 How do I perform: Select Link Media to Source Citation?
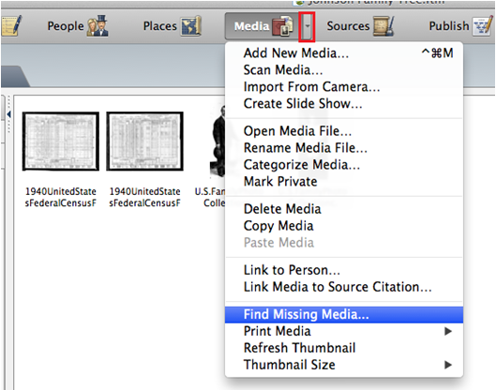coord(344,287)
